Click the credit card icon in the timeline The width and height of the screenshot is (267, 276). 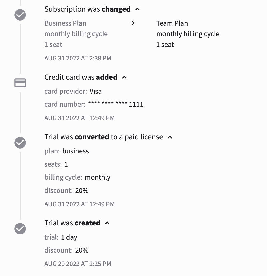point(20,83)
